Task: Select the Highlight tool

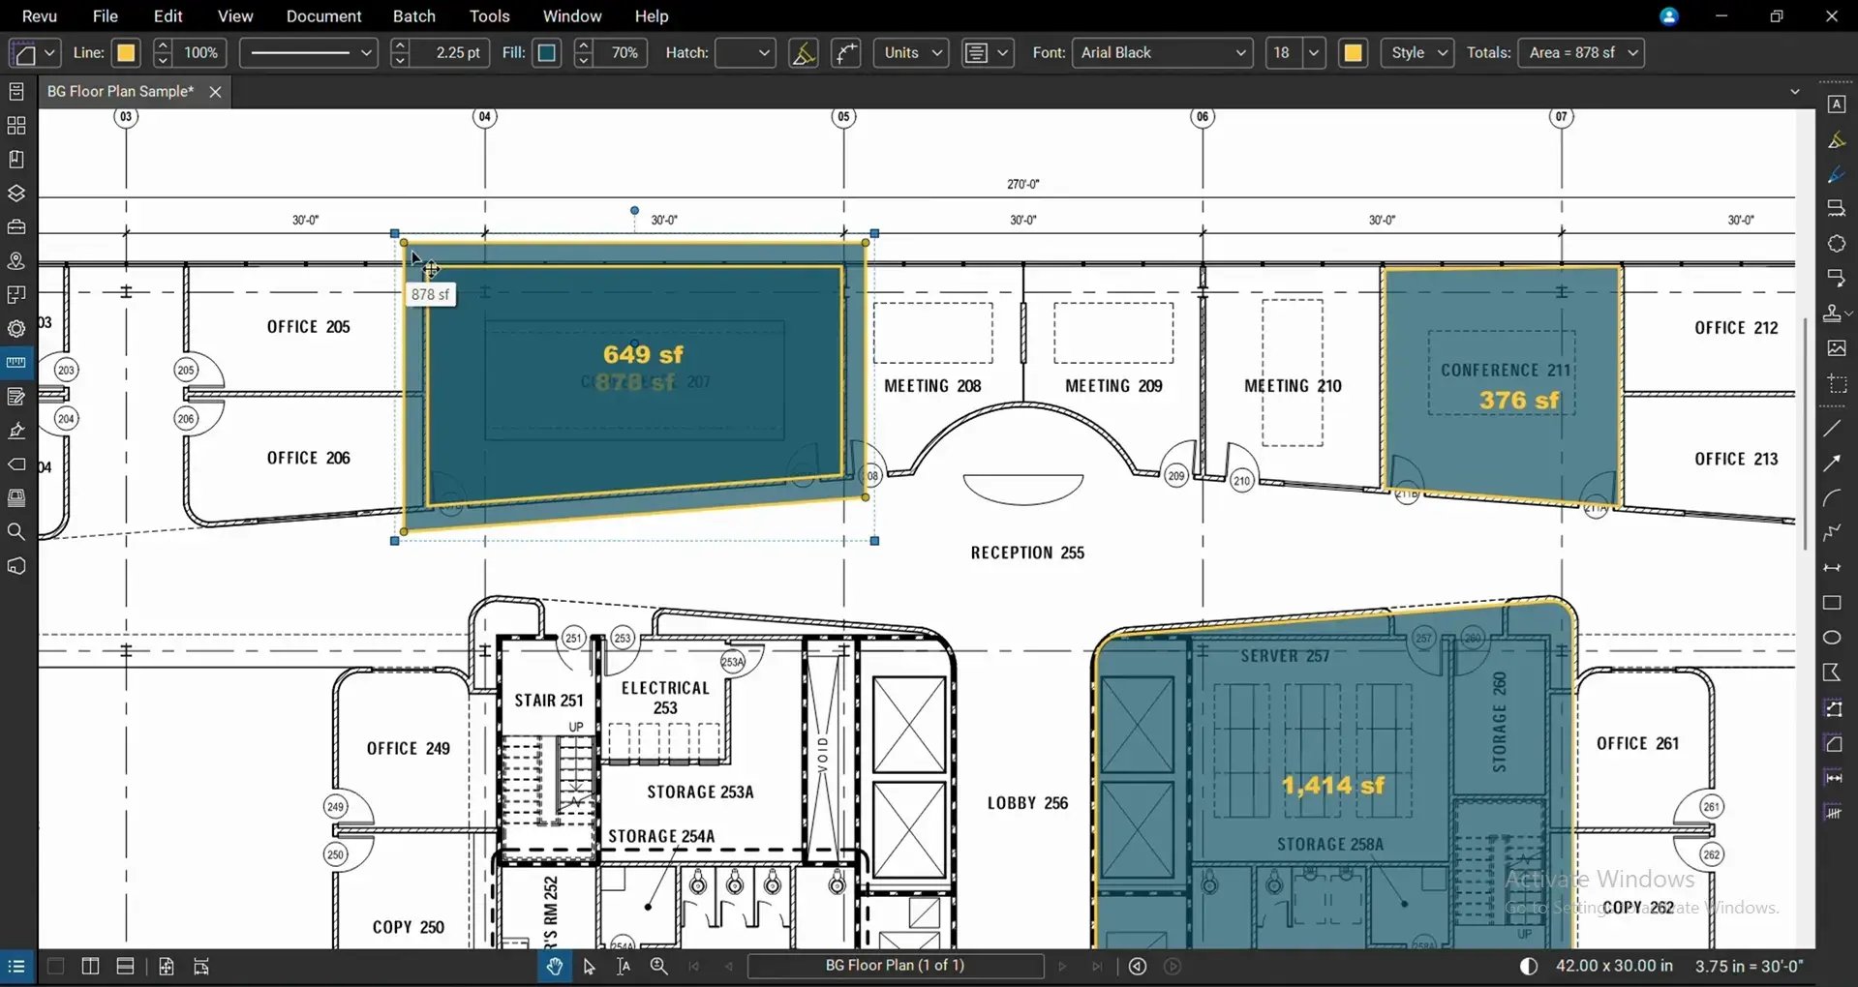Action: point(1836,140)
